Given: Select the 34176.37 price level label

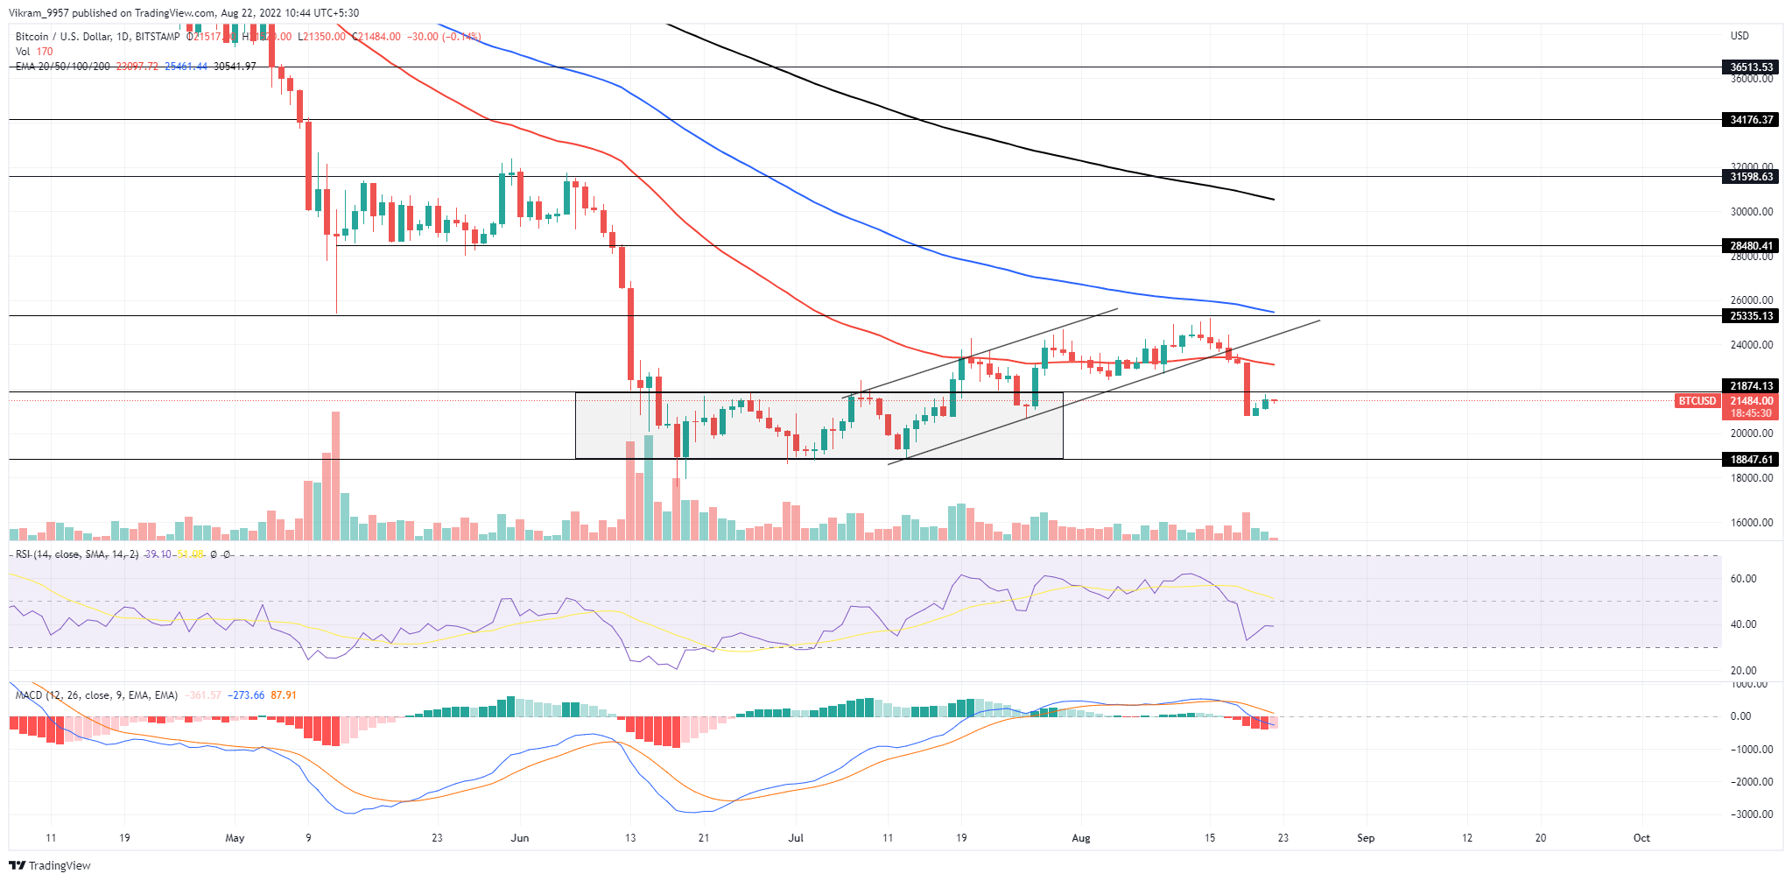Looking at the screenshot, I should (1751, 120).
